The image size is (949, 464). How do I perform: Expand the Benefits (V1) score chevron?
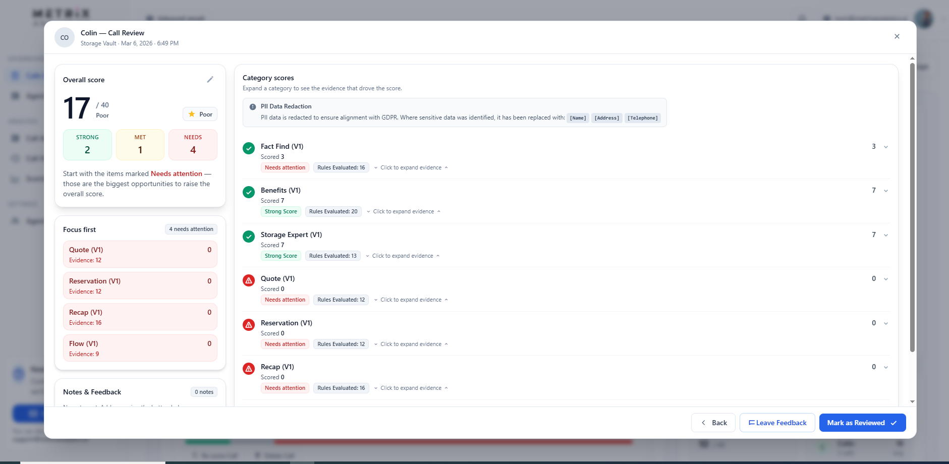[886, 191]
